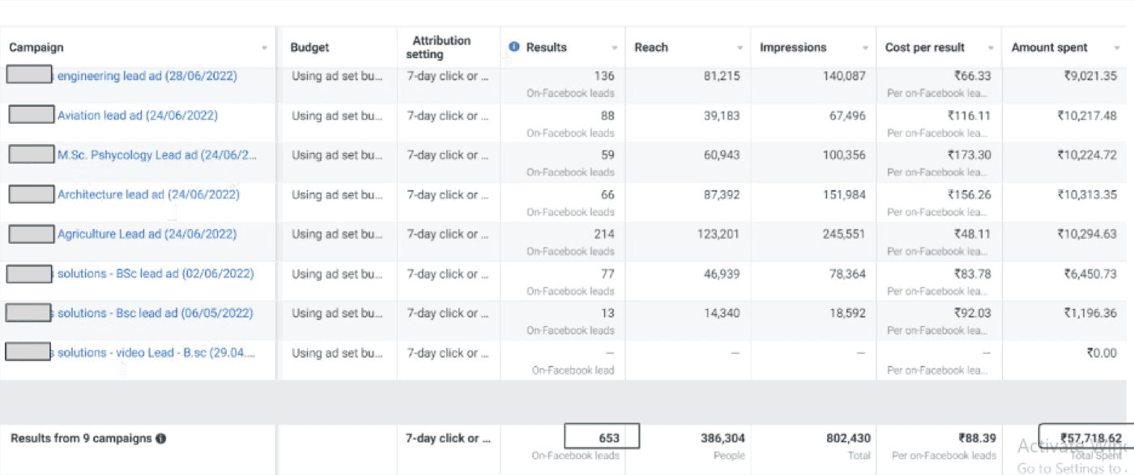
Task: Click the Results from 9 campaigns label
Action: click(x=81, y=439)
